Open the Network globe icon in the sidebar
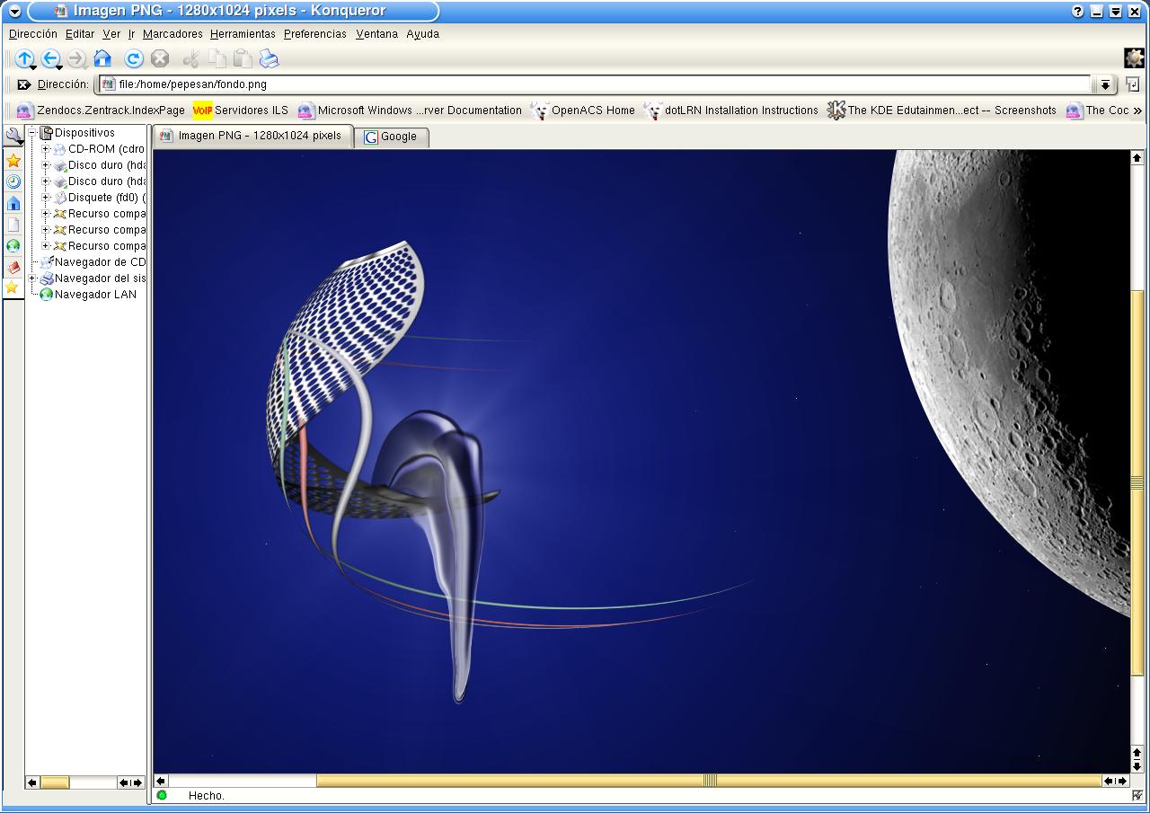 pyautogui.click(x=13, y=245)
